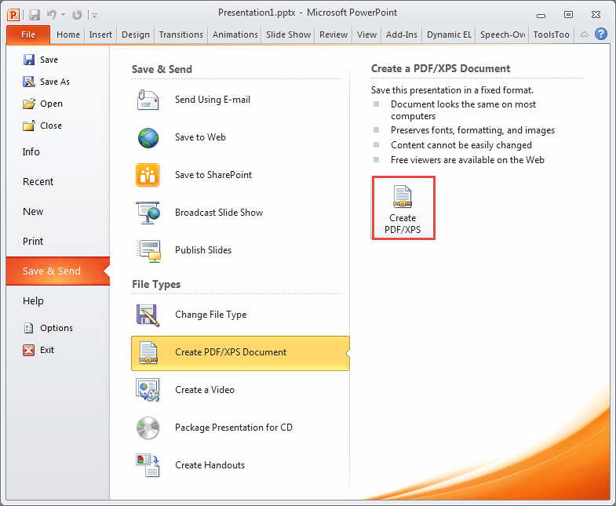Select Broadcast Slide Show label
The height and width of the screenshot is (506, 616).
pyautogui.click(x=219, y=213)
